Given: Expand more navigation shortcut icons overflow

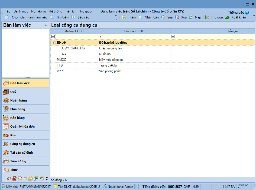Looking at the screenshot, I should 47,178.
